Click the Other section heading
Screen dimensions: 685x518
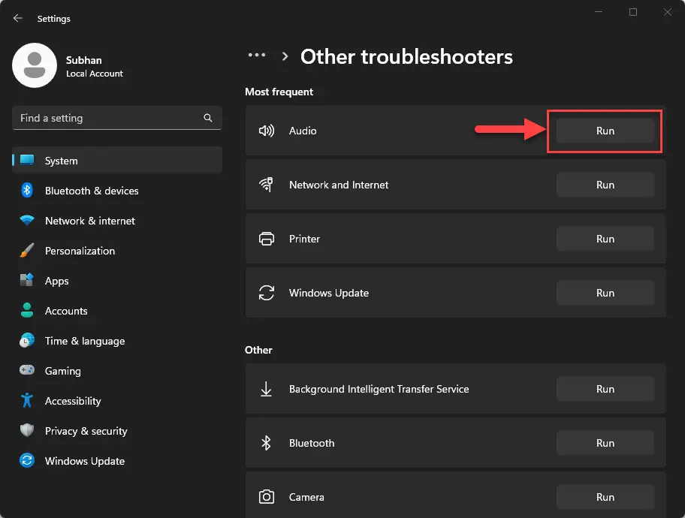point(258,350)
